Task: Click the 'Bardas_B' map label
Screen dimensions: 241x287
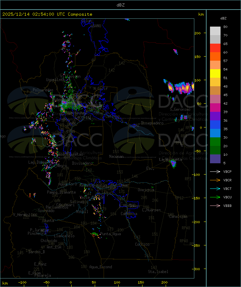Action: [x=36, y=252]
